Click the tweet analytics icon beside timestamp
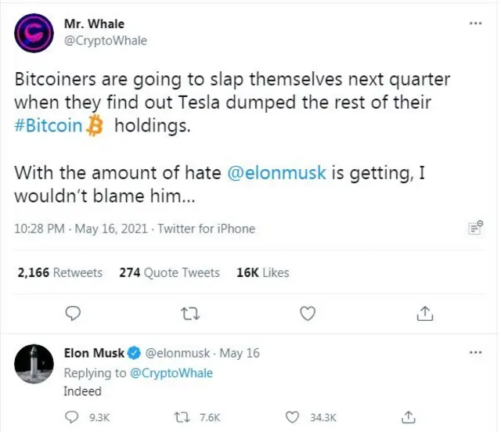Image resolution: width=501 pixels, height=432 pixels. pos(474,228)
